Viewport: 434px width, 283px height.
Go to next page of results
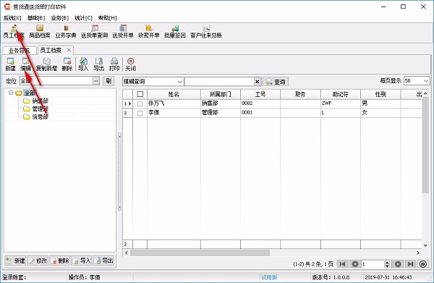click(398, 264)
